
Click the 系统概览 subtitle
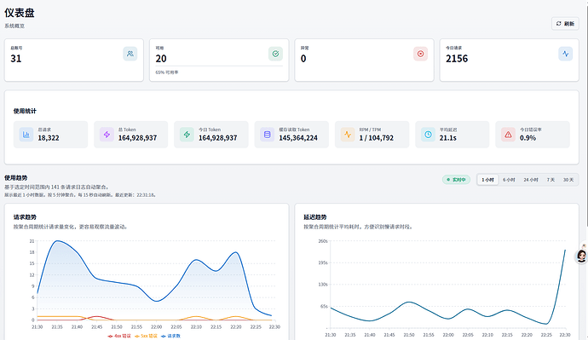14,26
